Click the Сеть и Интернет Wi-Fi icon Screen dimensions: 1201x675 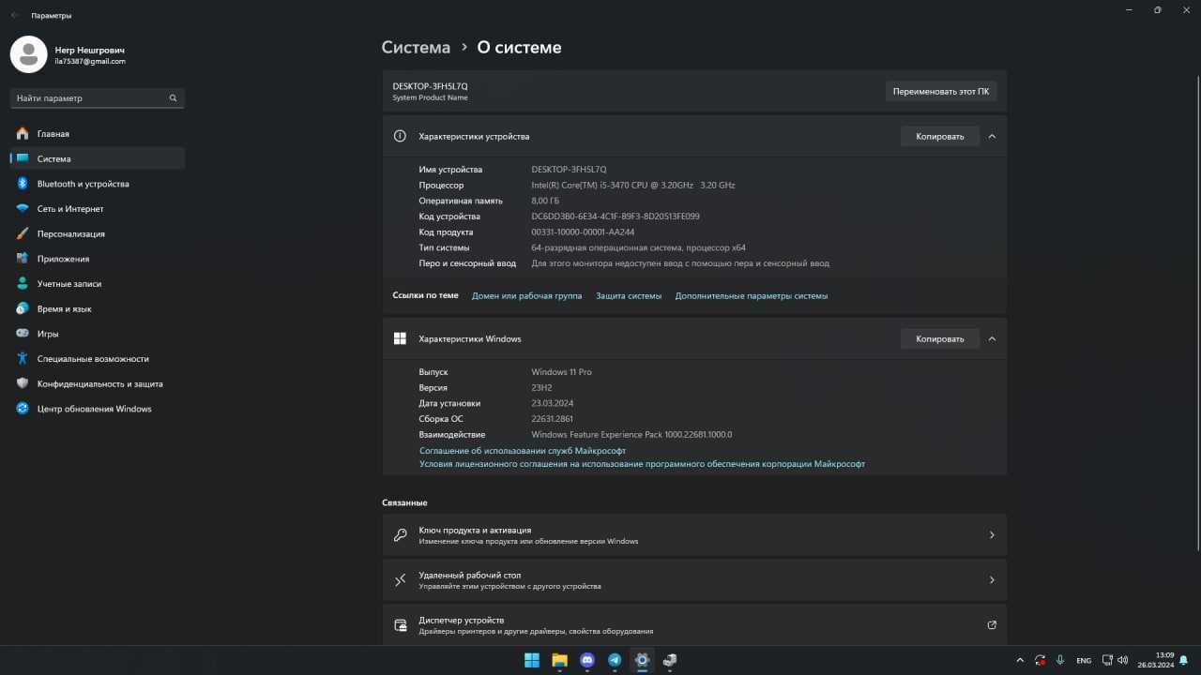[x=23, y=209]
